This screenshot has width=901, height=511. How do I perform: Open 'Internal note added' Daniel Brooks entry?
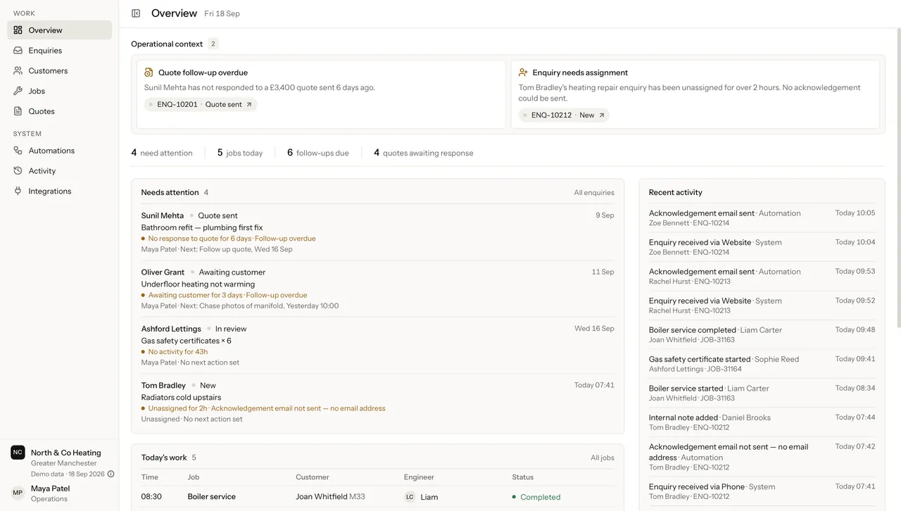pos(762,422)
